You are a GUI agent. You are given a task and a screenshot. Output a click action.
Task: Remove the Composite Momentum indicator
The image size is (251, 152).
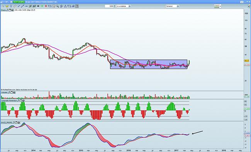click(x=24, y=100)
